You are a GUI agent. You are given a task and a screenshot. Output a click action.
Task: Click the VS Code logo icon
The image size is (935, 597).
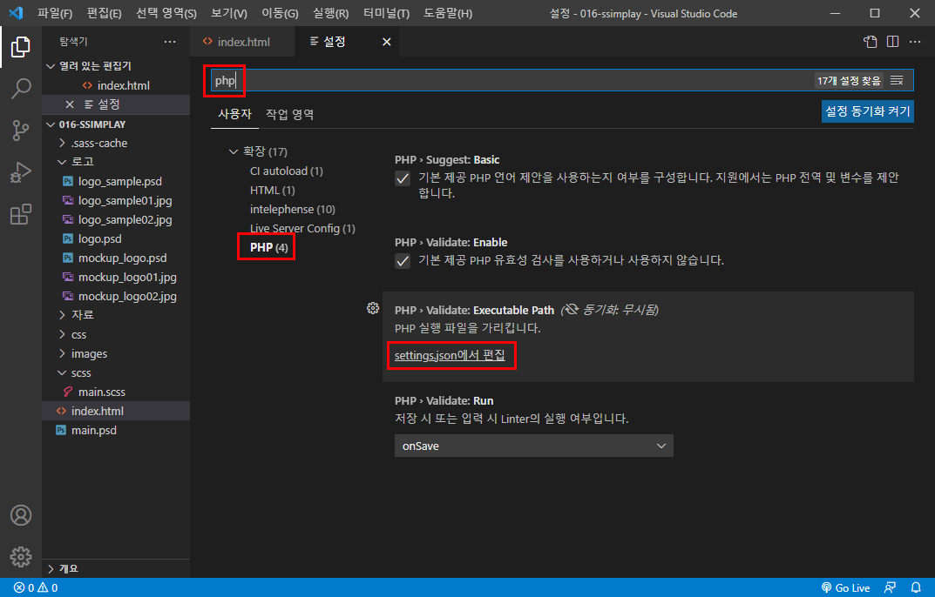click(x=16, y=13)
